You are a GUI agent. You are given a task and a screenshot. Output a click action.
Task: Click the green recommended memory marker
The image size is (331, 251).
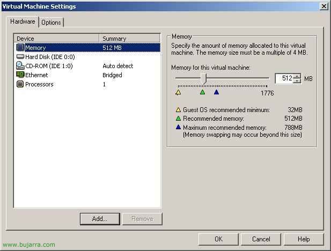202,92
